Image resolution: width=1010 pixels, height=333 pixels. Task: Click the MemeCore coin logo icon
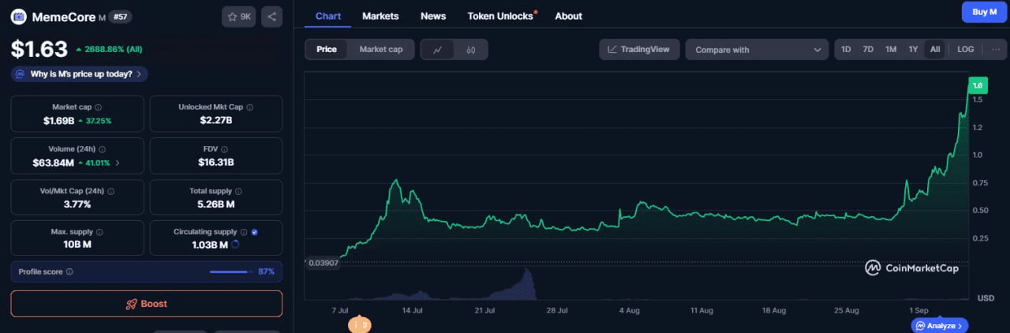18,17
